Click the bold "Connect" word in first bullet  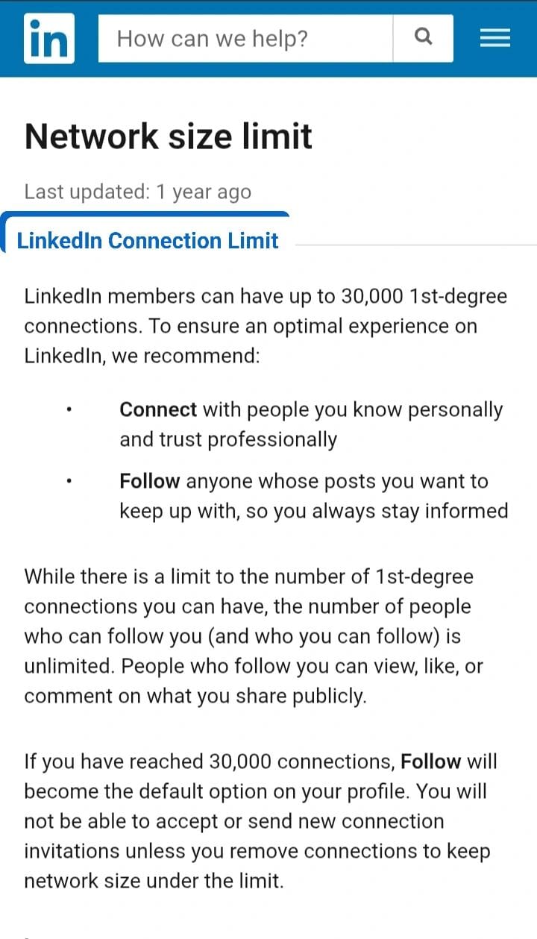[x=158, y=409]
